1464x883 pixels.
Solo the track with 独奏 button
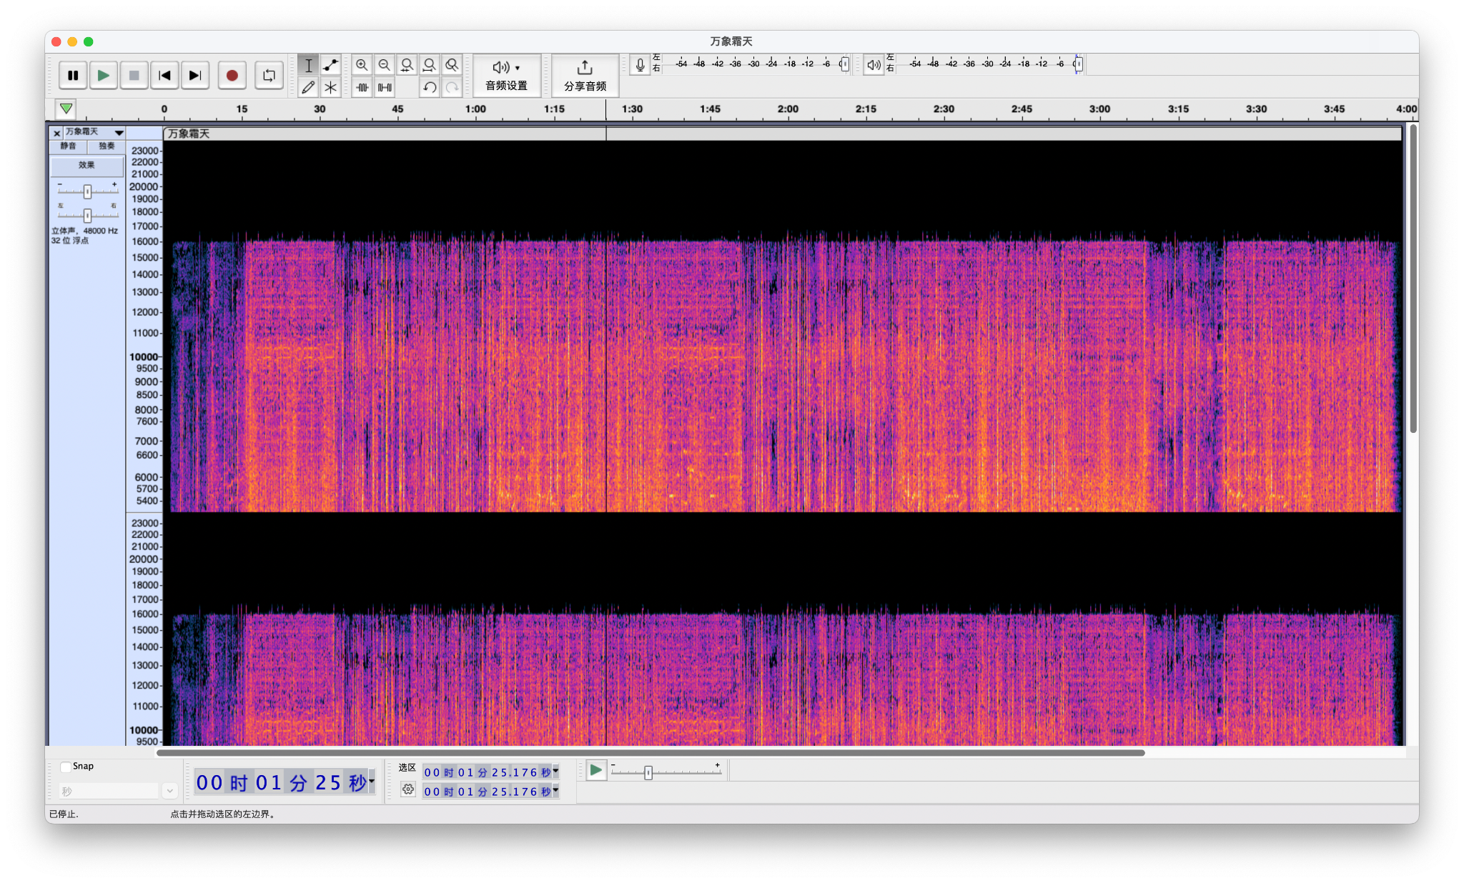point(107,146)
